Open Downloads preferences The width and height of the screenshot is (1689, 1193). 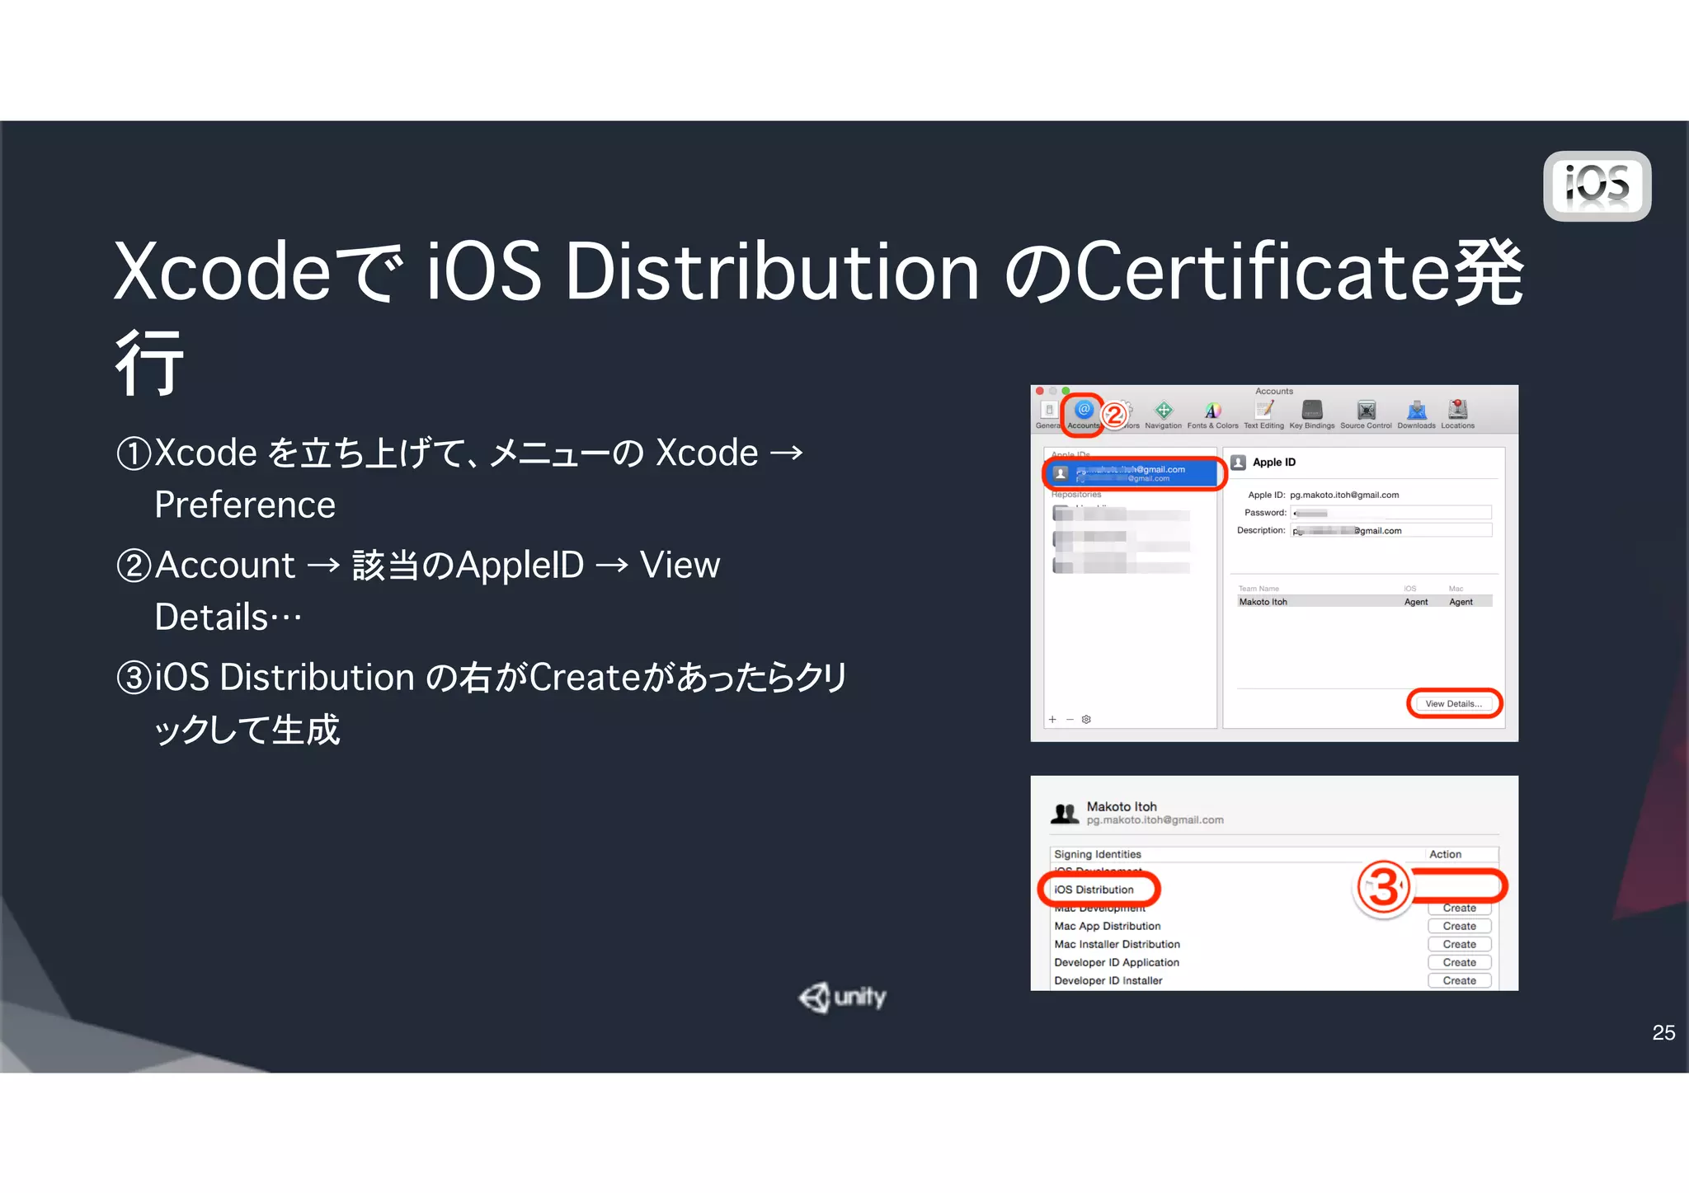tap(1416, 415)
